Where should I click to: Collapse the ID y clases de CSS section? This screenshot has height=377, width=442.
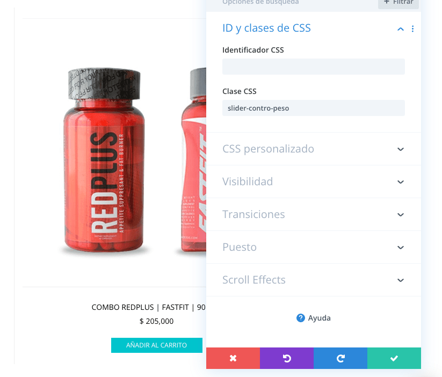point(401,29)
